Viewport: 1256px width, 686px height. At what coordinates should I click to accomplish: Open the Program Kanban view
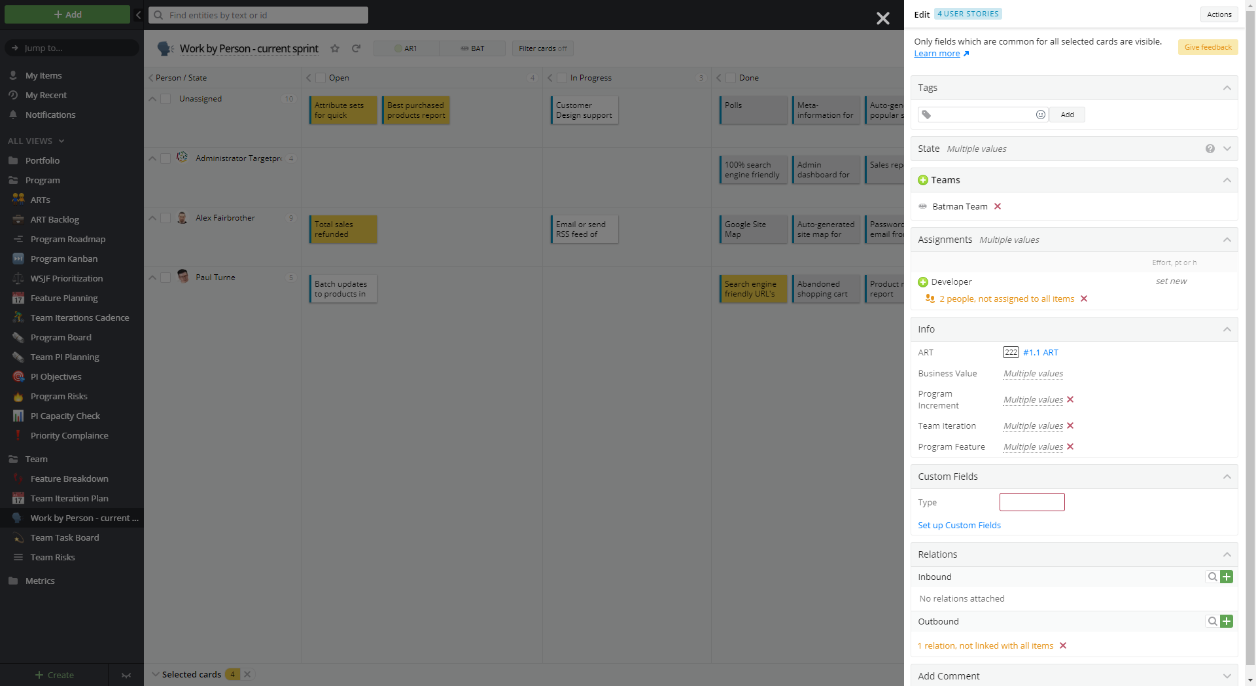(63, 259)
